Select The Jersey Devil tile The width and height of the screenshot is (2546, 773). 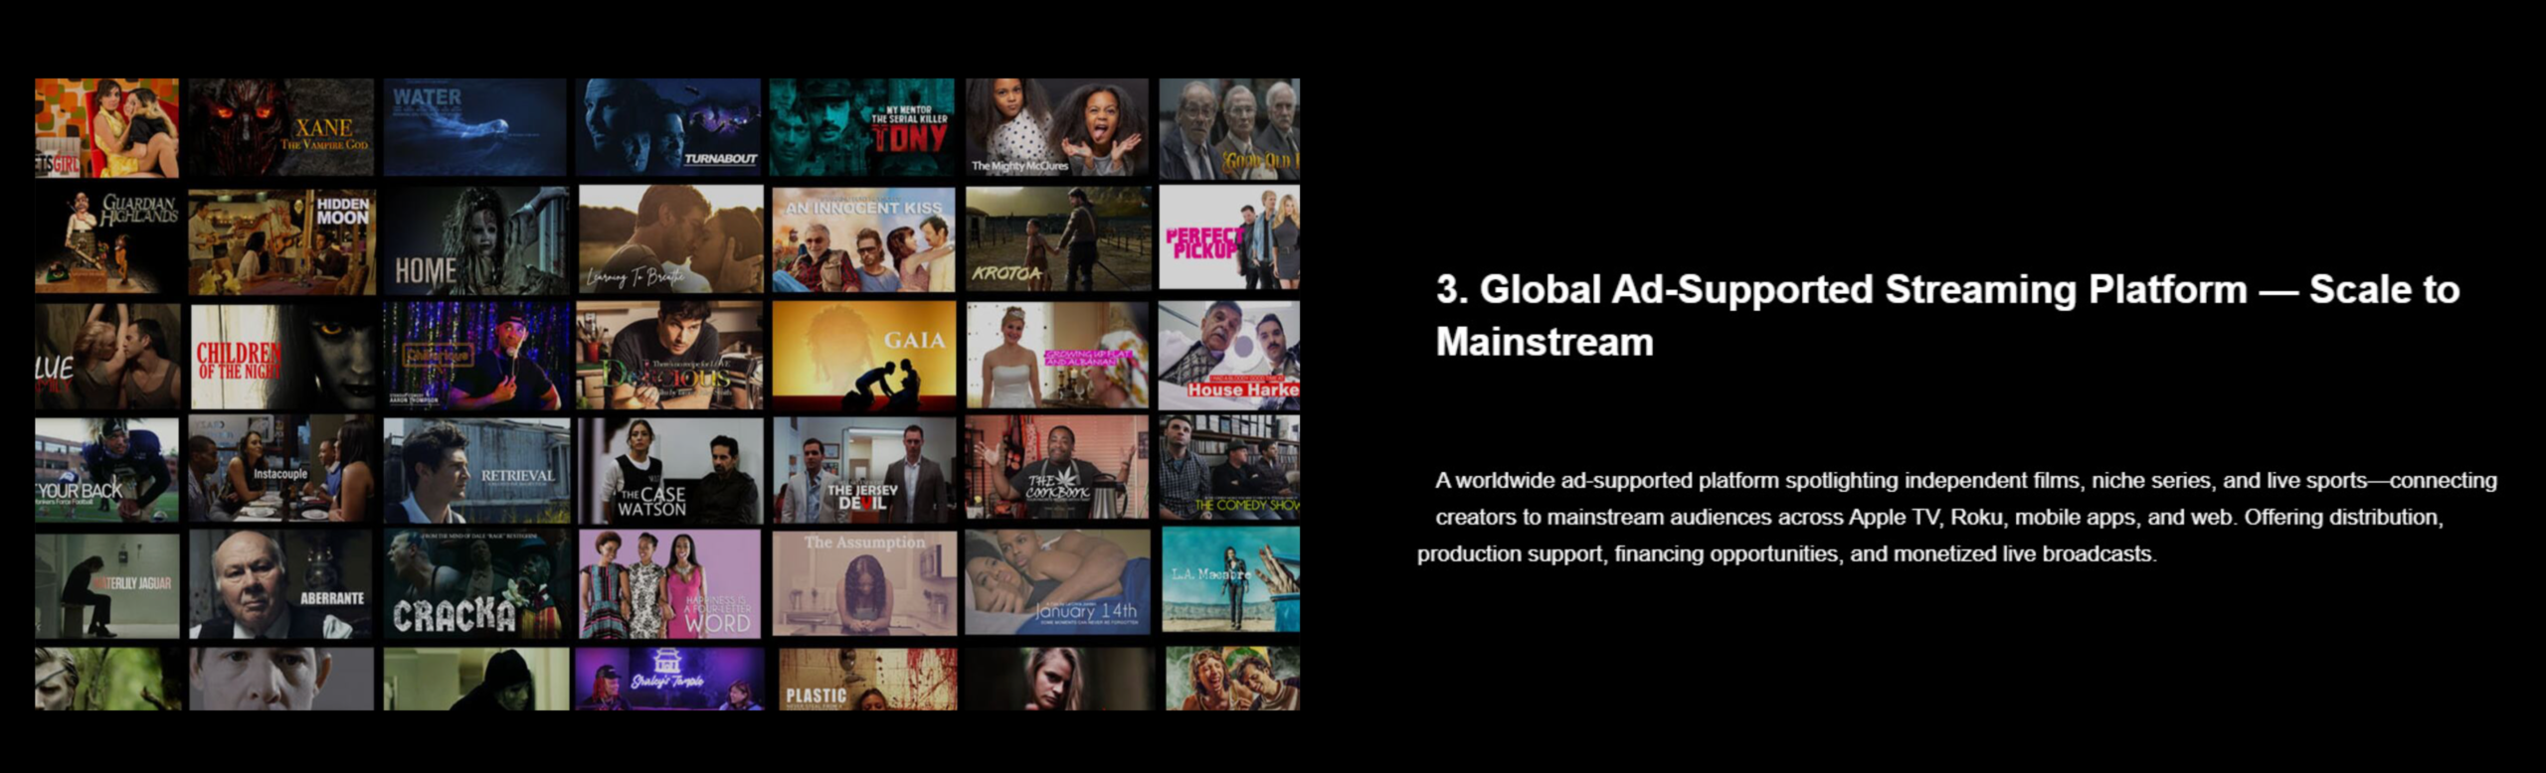[863, 471]
